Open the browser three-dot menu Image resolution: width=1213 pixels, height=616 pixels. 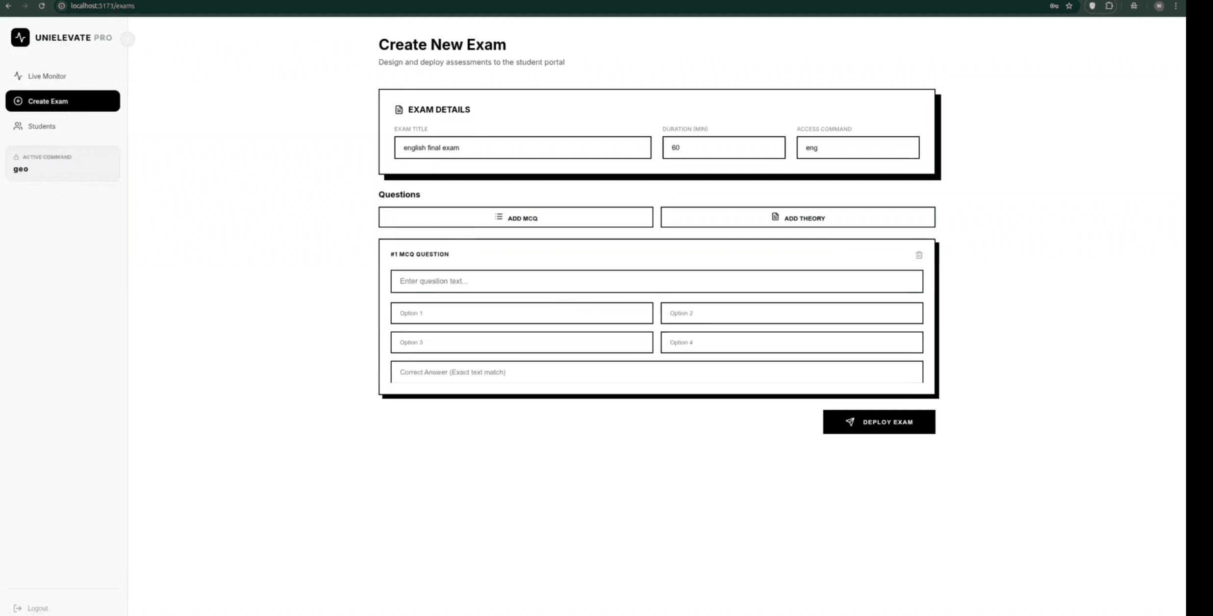[x=1175, y=6]
